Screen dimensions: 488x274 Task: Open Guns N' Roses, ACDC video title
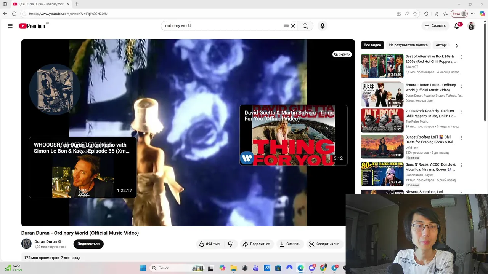coord(430,167)
